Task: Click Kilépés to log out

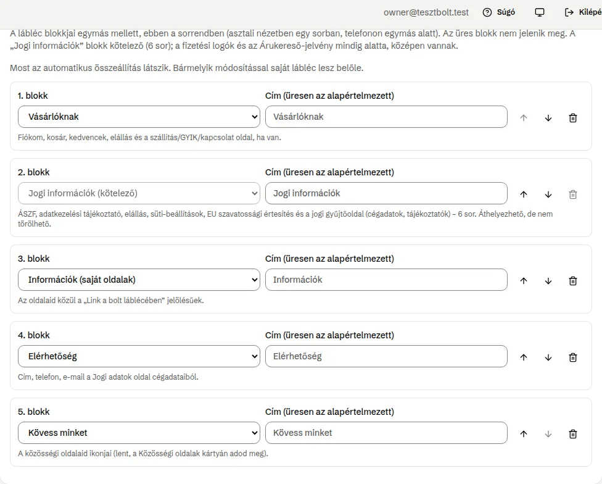Action: (583, 12)
